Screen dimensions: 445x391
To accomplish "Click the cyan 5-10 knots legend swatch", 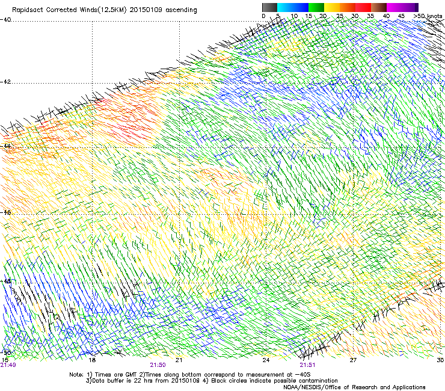I will coord(285,7).
